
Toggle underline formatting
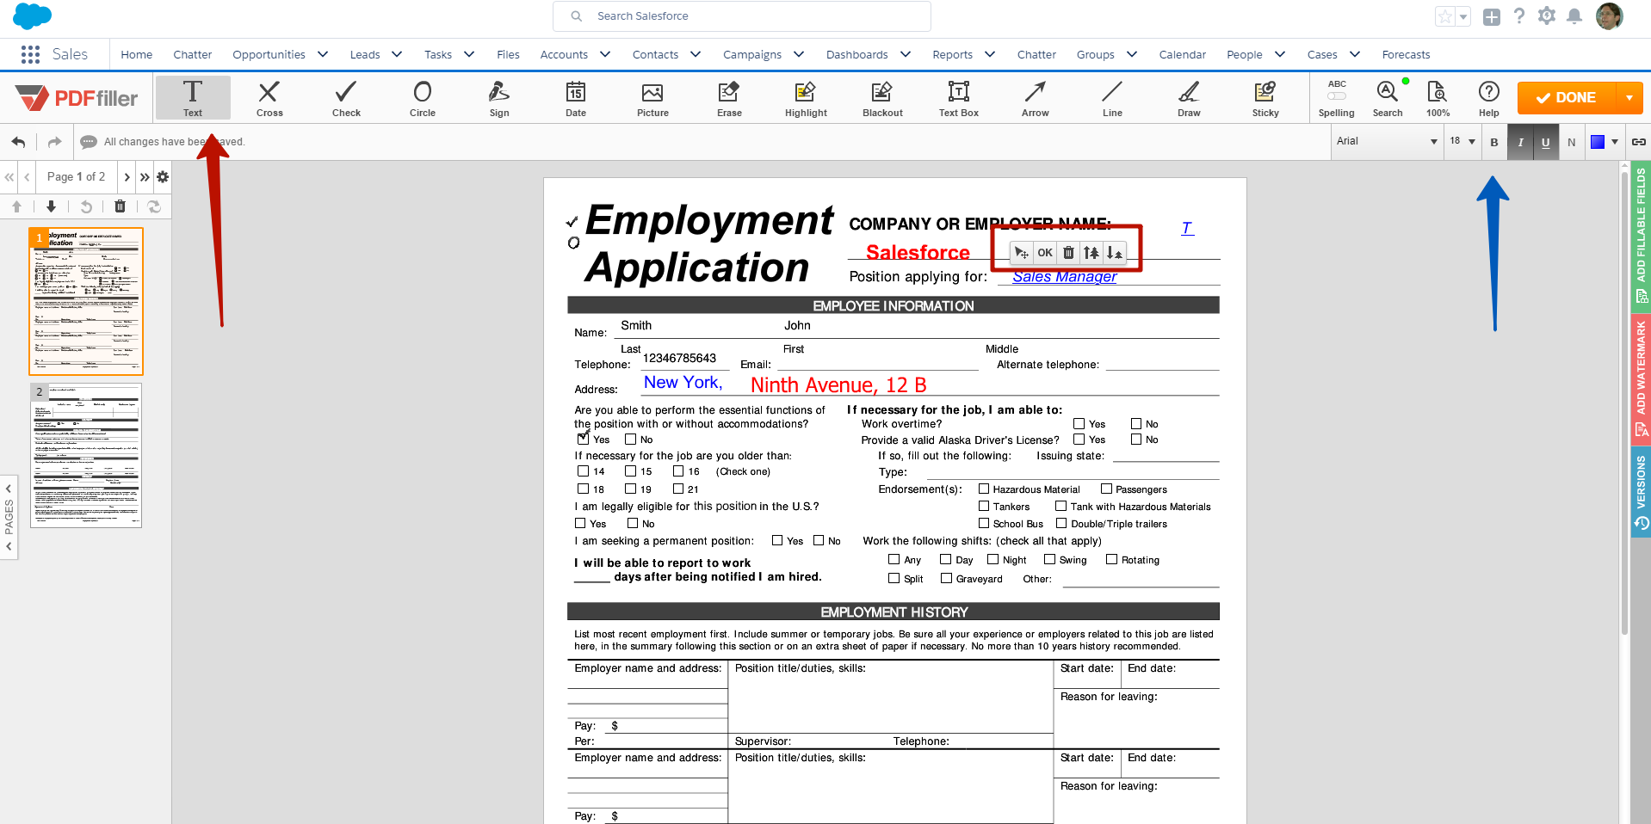click(x=1546, y=143)
